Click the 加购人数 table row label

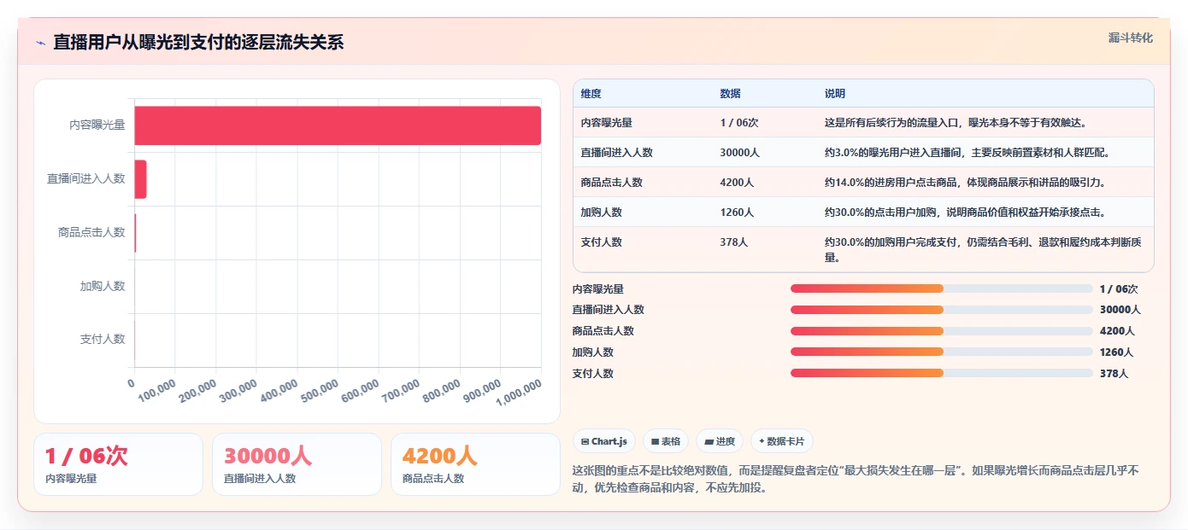(602, 213)
